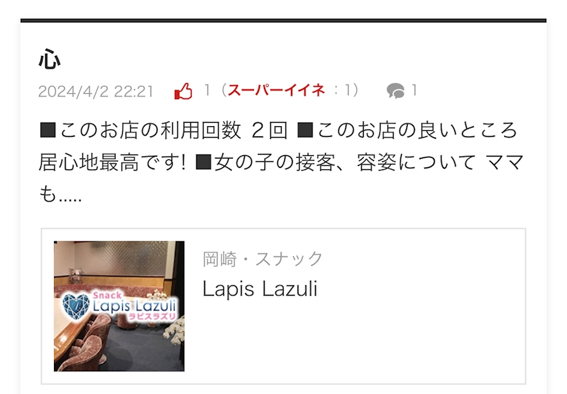Click the 2024/4/2 22:21 timestamp
Viewport: 567px width, 394px height.
(96, 91)
